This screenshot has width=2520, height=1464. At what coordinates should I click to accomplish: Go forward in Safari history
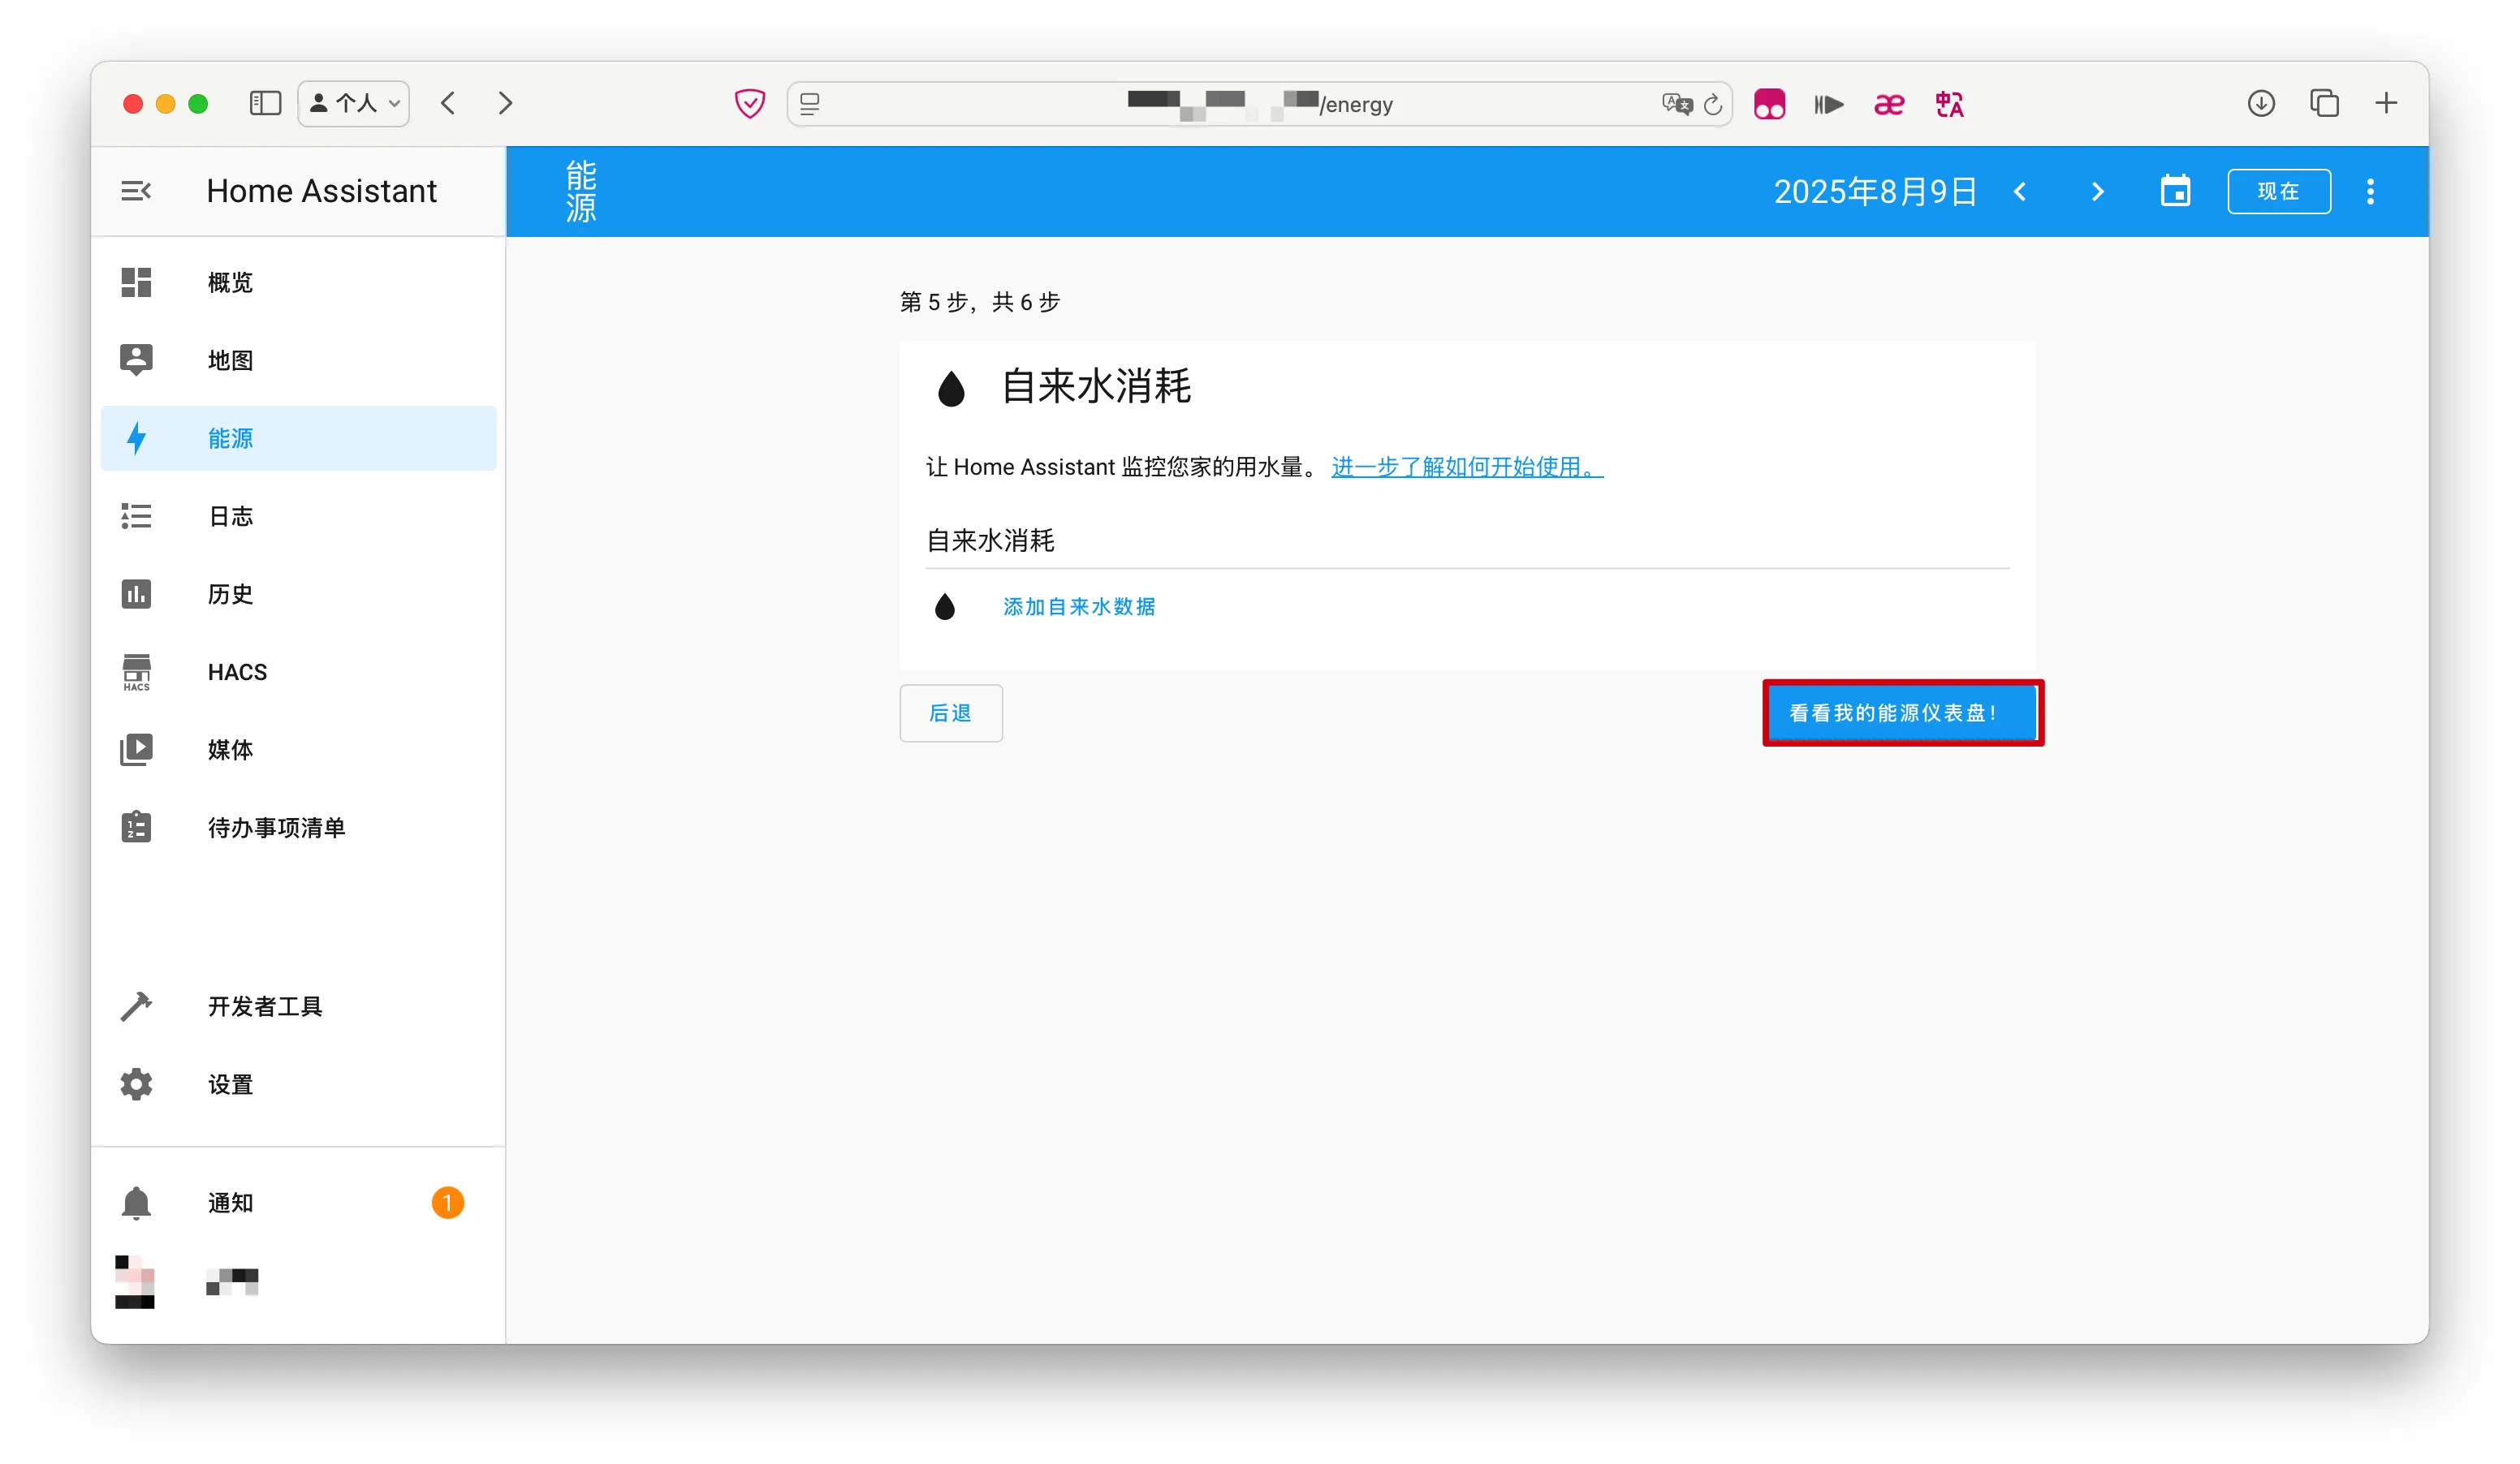[505, 103]
